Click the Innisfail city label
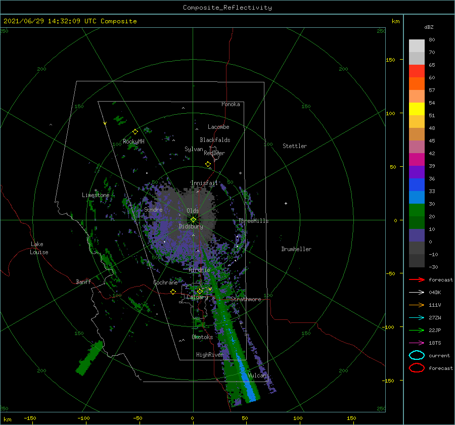Screen dimensions: 455x425 pos(204,183)
